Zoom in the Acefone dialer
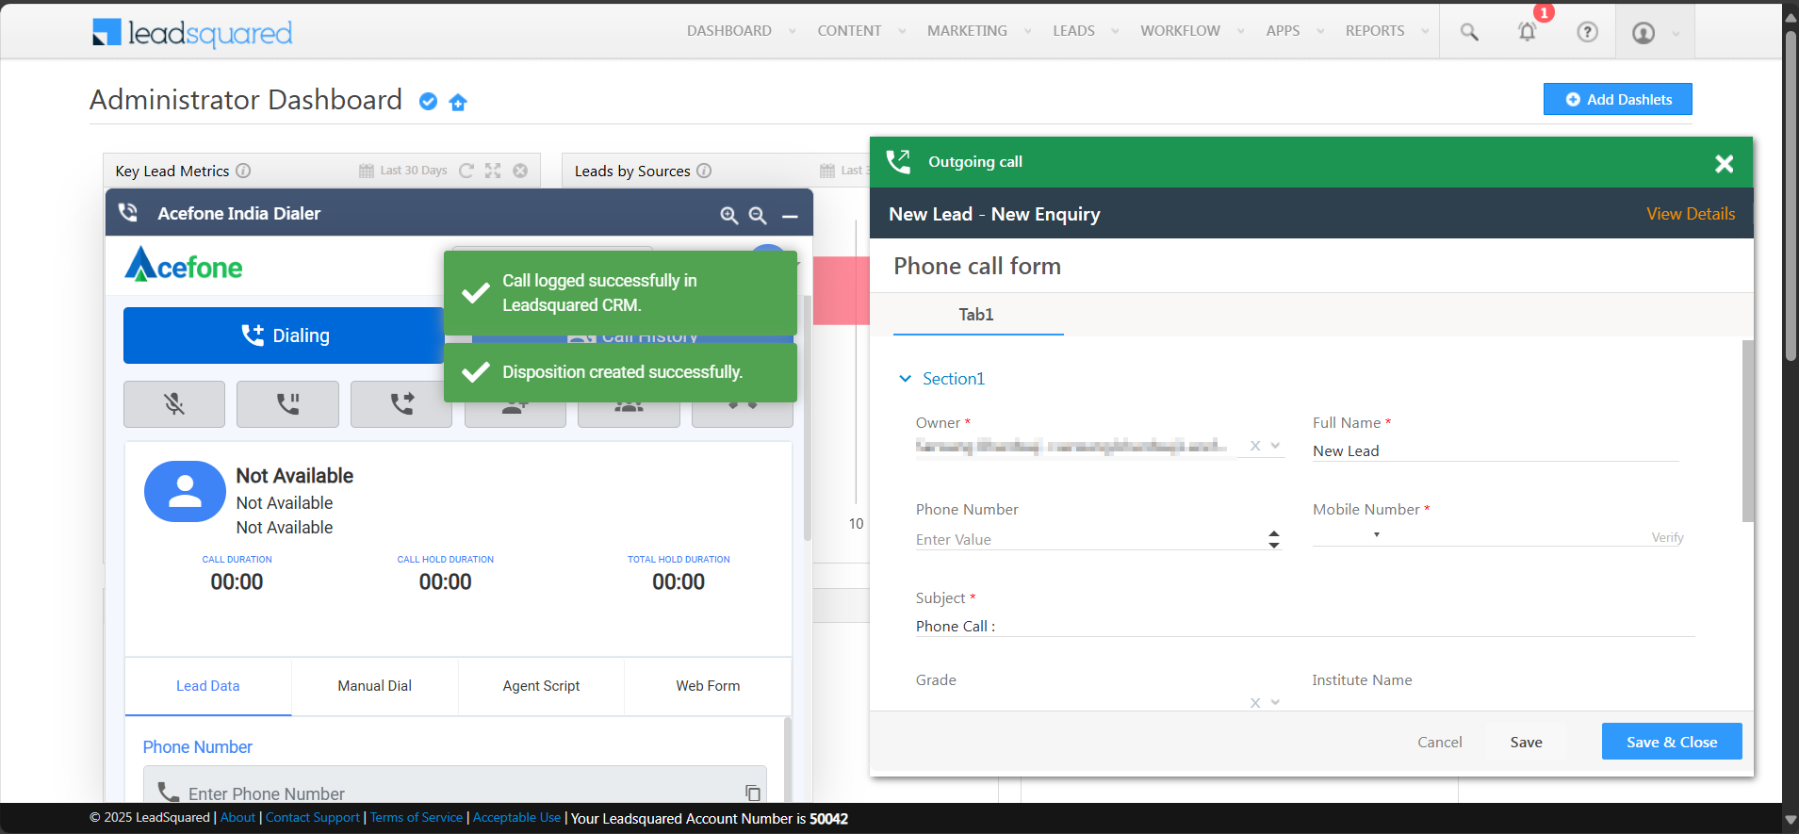 tap(728, 216)
